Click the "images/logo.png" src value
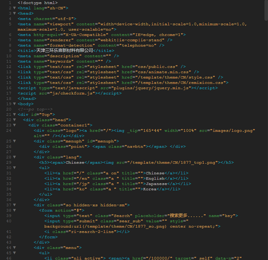Image resolution: width=268 pixels, height=260 pixels. tap(232, 130)
